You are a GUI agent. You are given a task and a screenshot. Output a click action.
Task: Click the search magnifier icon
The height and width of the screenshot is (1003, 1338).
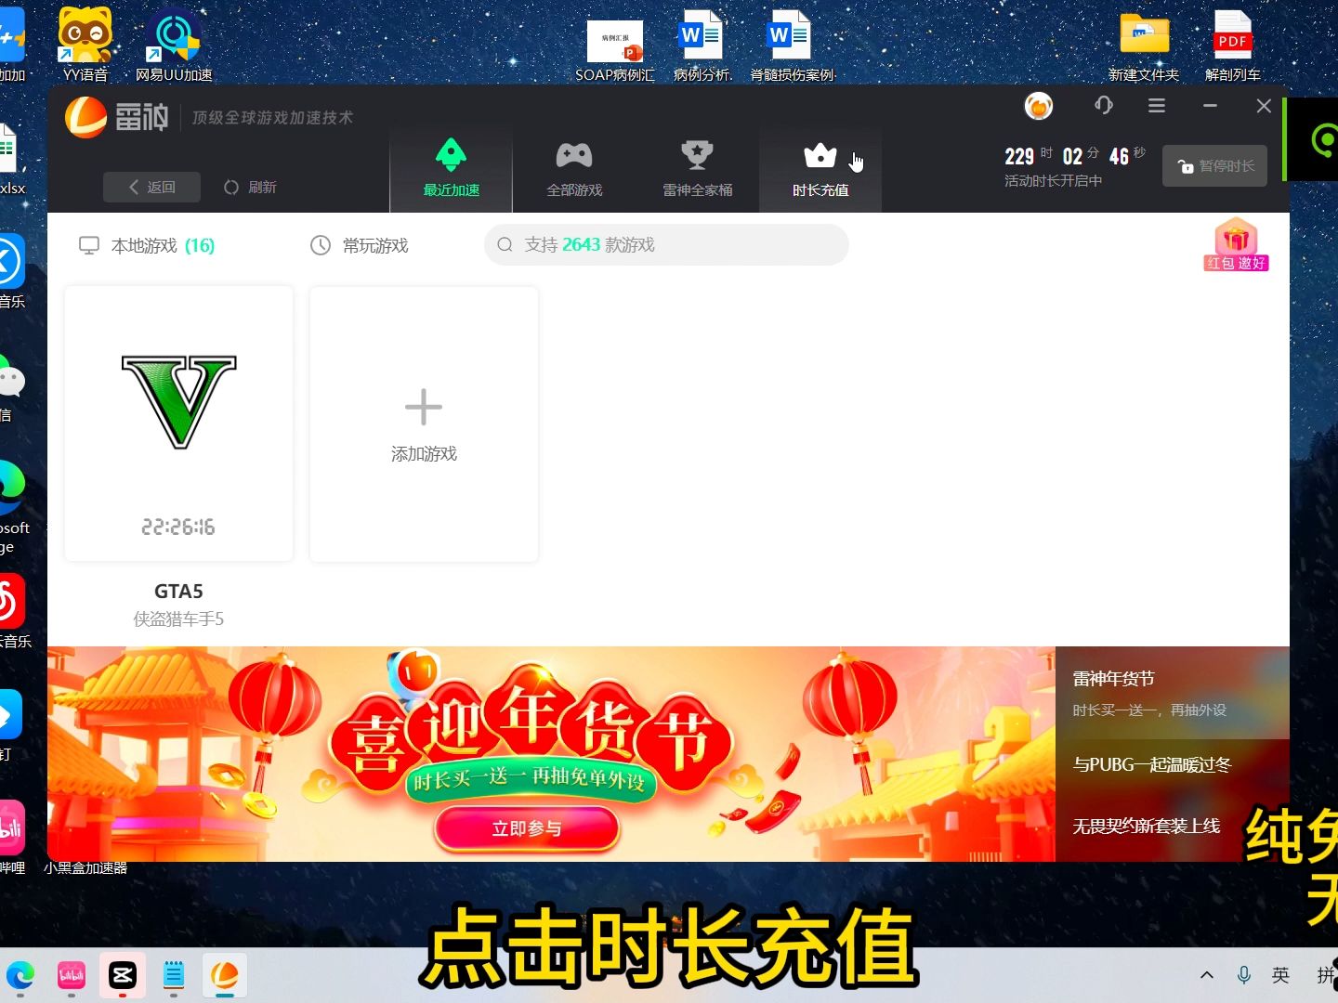pos(505,244)
